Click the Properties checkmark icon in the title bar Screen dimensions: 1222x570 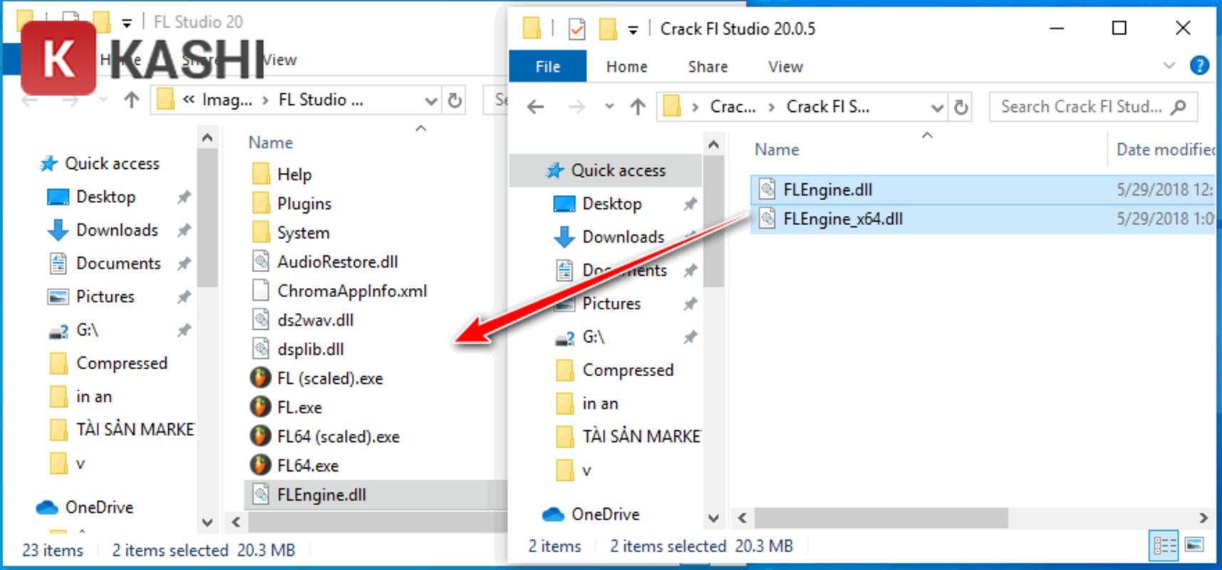[576, 29]
